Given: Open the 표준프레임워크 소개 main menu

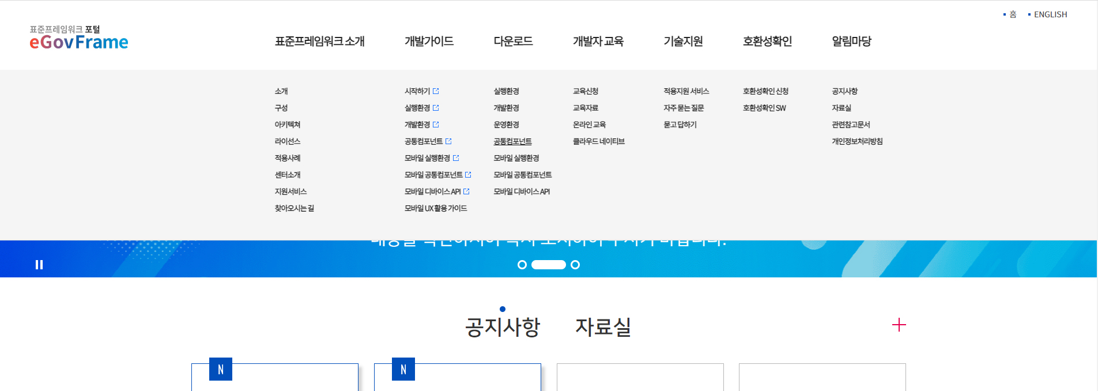Looking at the screenshot, I should pos(319,42).
